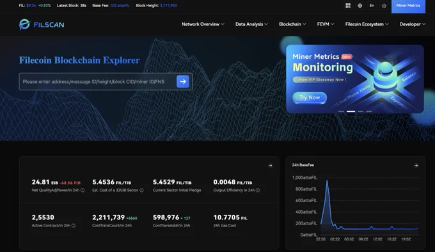Click chevron next to Blockchain
Viewport: 435px width, 252px height.
(x=304, y=24)
